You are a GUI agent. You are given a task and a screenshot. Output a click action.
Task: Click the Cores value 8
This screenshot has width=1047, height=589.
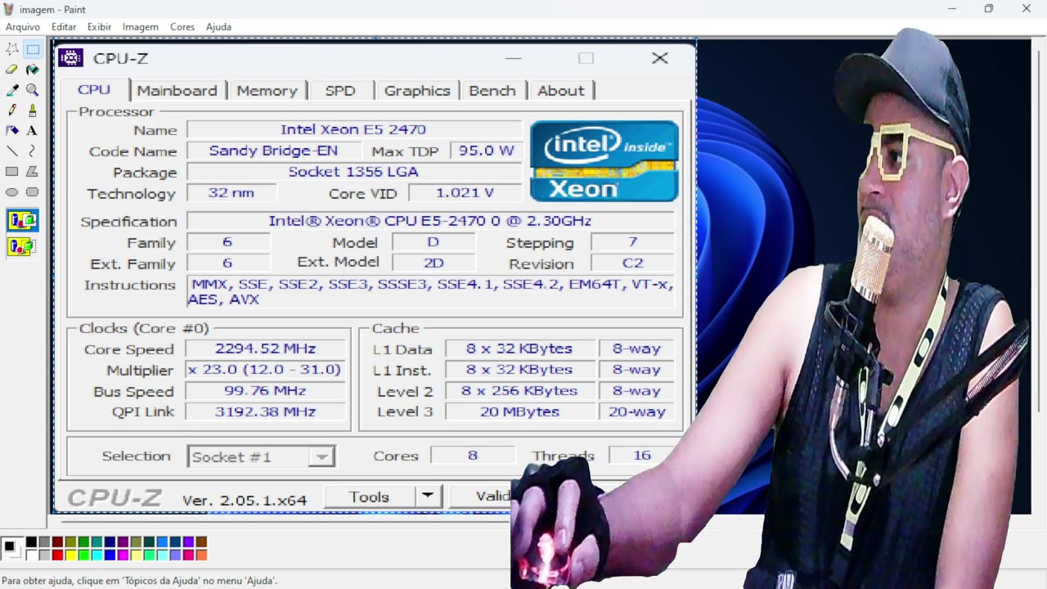pos(472,456)
